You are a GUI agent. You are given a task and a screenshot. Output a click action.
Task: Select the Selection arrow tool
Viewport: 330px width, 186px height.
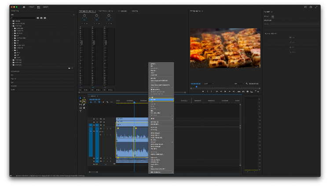click(80, 98)
